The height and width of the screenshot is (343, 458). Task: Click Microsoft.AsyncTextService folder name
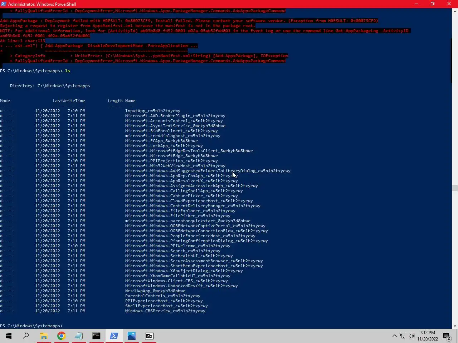[x=175, y=126]
